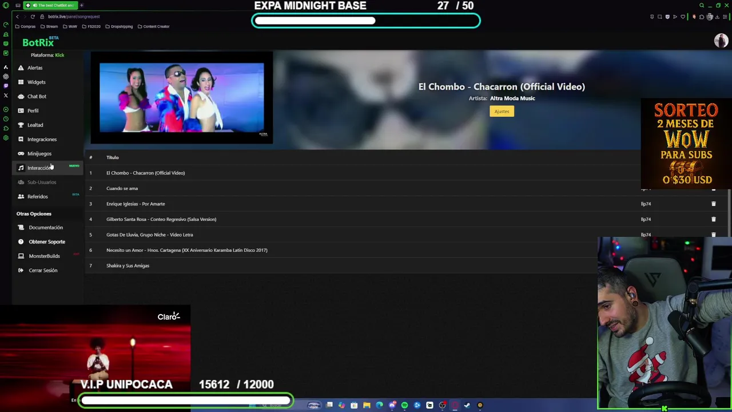The image size is (732, 412).
Task: Click the extensions cube icon
Action: coord(702,17)
